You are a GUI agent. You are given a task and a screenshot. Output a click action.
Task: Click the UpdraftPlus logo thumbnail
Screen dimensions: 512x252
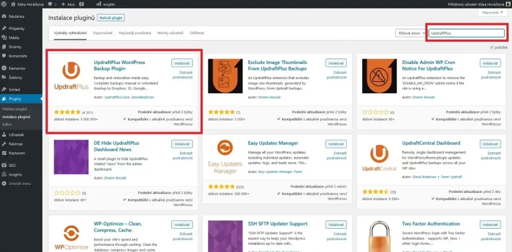pos(71,76)
